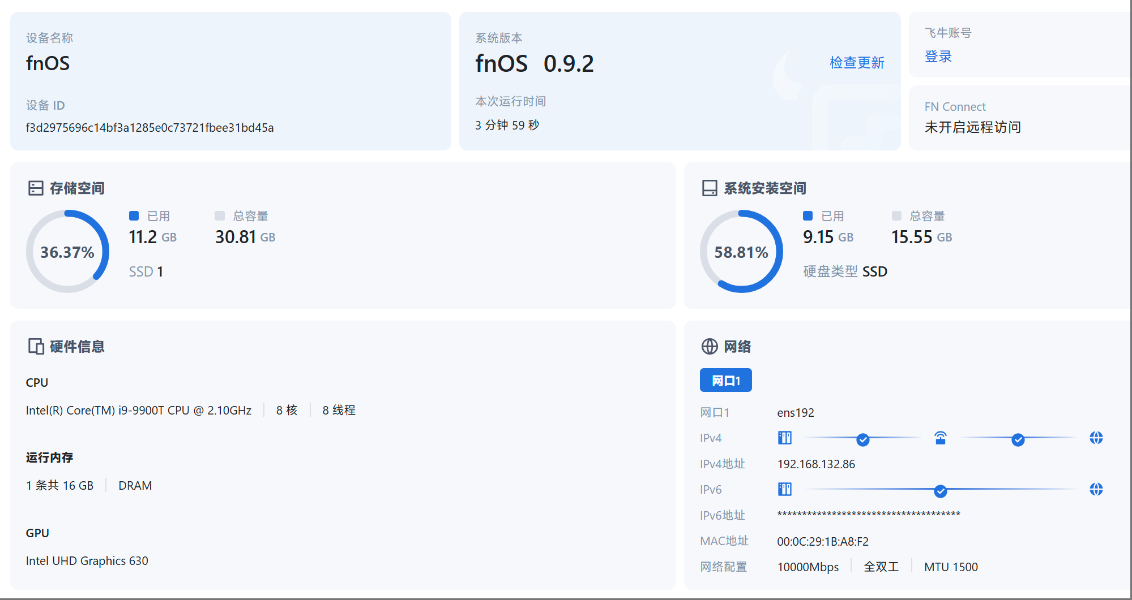
Task: Click the MTU 1500 value
Action: pos(951,567)
